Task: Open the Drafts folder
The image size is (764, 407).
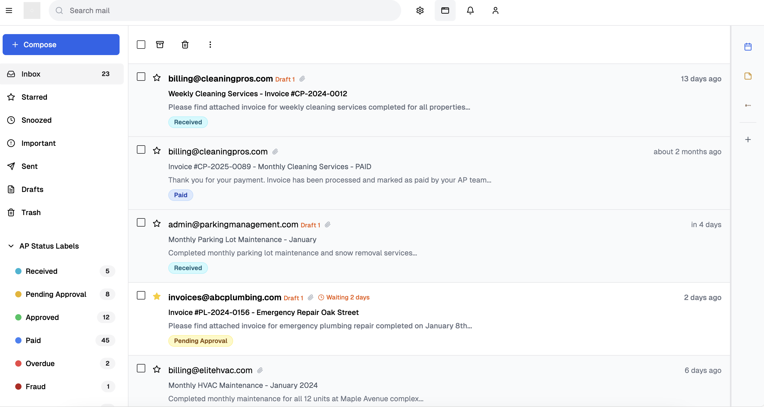Action: pyautogui.click(x=32, y=189)
